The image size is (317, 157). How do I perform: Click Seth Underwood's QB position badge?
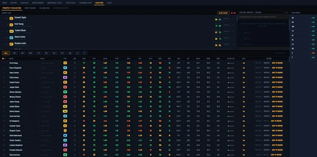click(x=65, y=135)
